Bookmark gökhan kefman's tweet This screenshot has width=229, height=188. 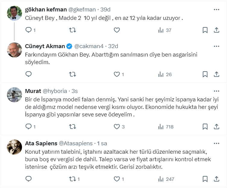pos(205,30)
